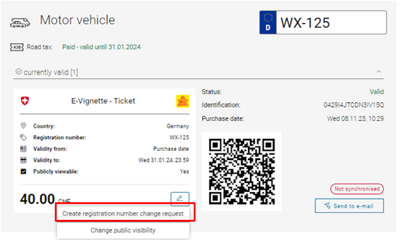
Task: Click the calendar icon beside Validity to
Action: [23, 160]
